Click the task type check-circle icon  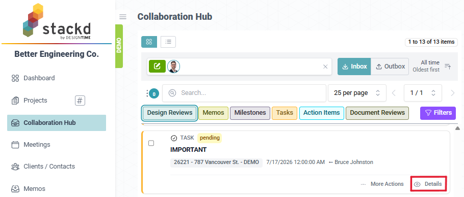[174, 138]
